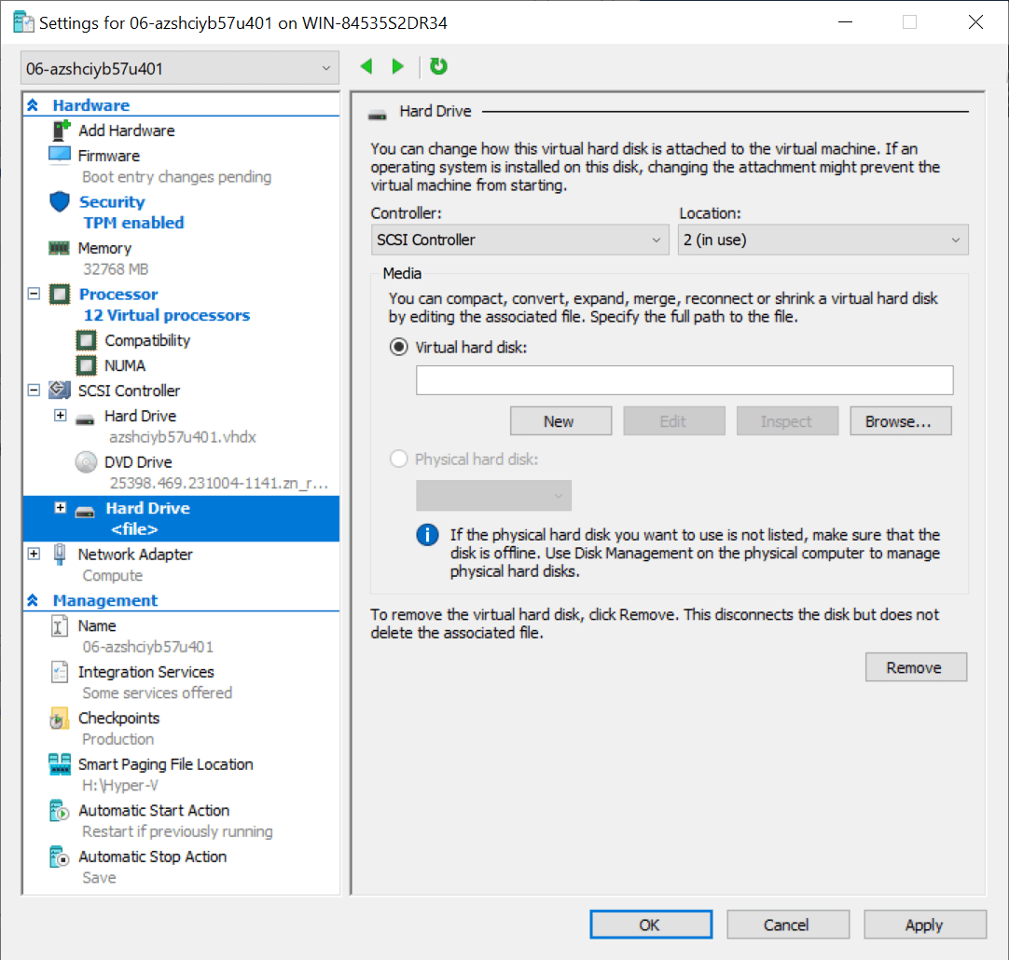
Task: Select Compatibility under Processor
Action: click(147, 340)
